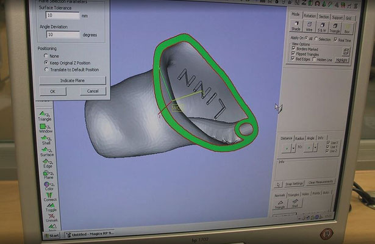Click Cancel in plane selection dialog
This screenshot has width=375, height=244.
(93, 91)
